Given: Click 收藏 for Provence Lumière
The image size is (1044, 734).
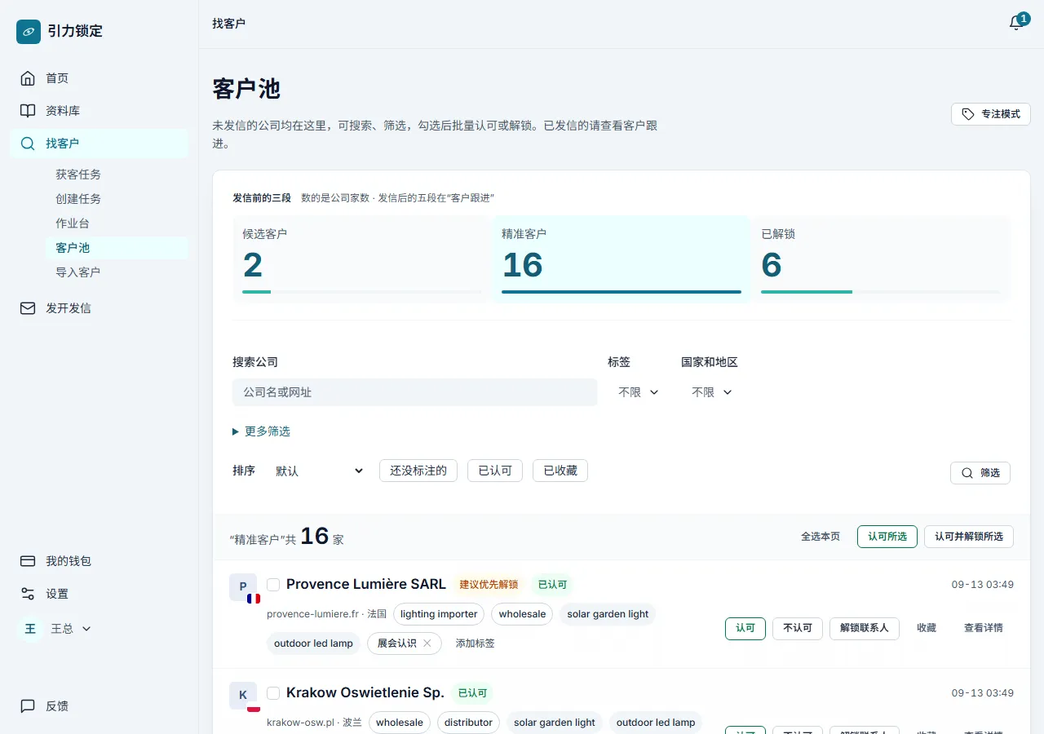Looking at the screenshot, I should [x=927, y=628].
